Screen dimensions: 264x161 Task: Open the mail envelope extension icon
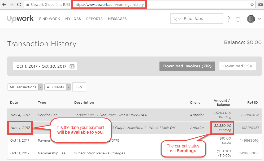[x=261, y=5]
